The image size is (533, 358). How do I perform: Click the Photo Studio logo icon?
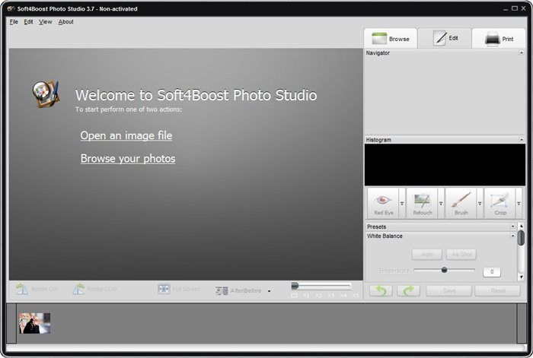pyautogui.click(x=46, y=94)
